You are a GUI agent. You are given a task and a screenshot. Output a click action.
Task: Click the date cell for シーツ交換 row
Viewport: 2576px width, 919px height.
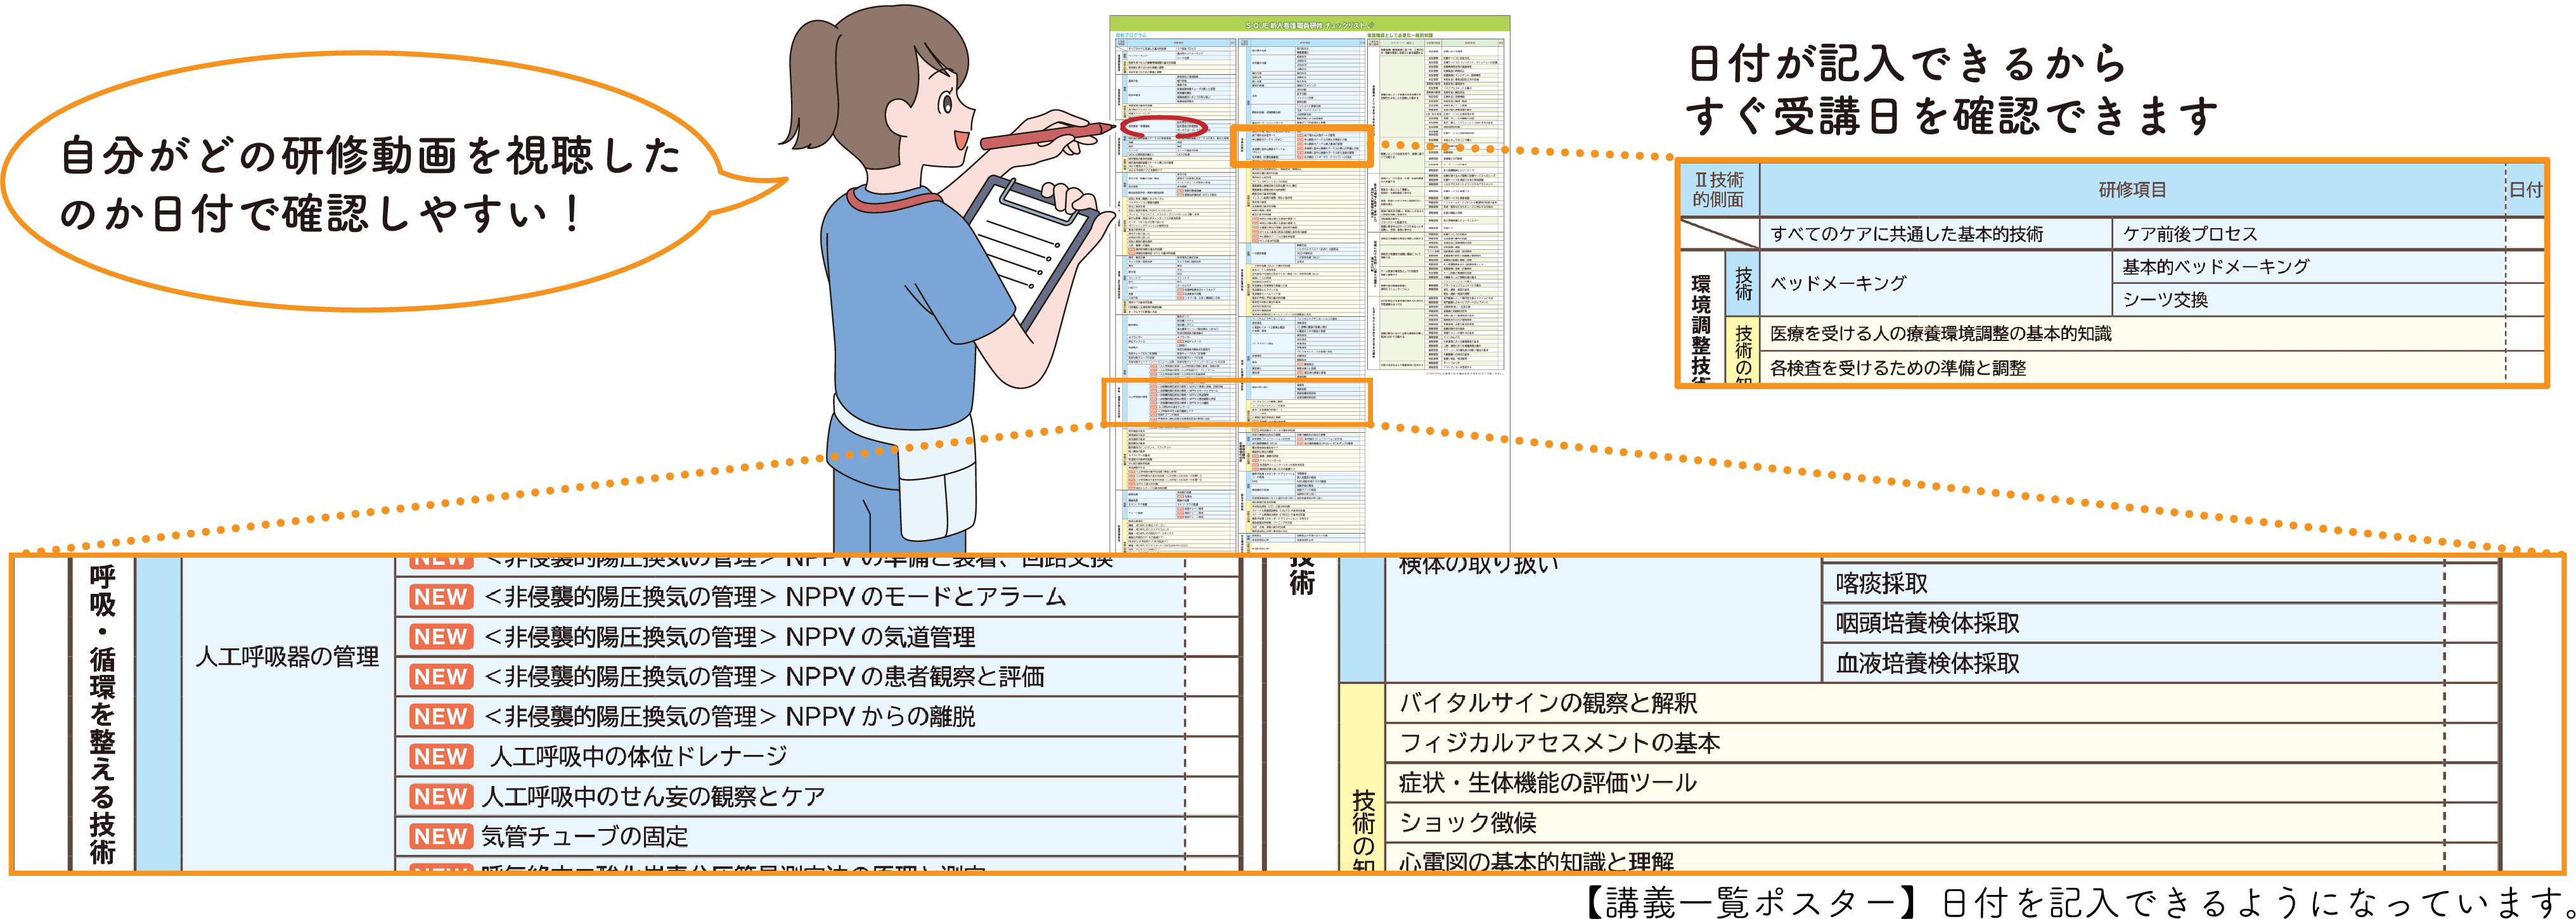click(x=2524, y=300)
